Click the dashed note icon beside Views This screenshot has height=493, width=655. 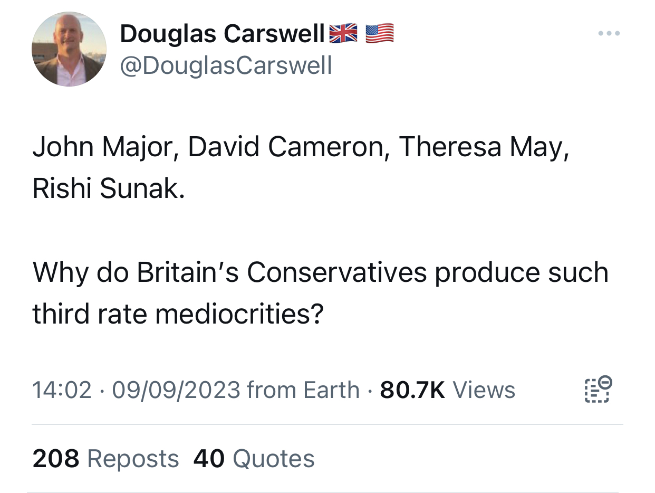pos(598,390)
